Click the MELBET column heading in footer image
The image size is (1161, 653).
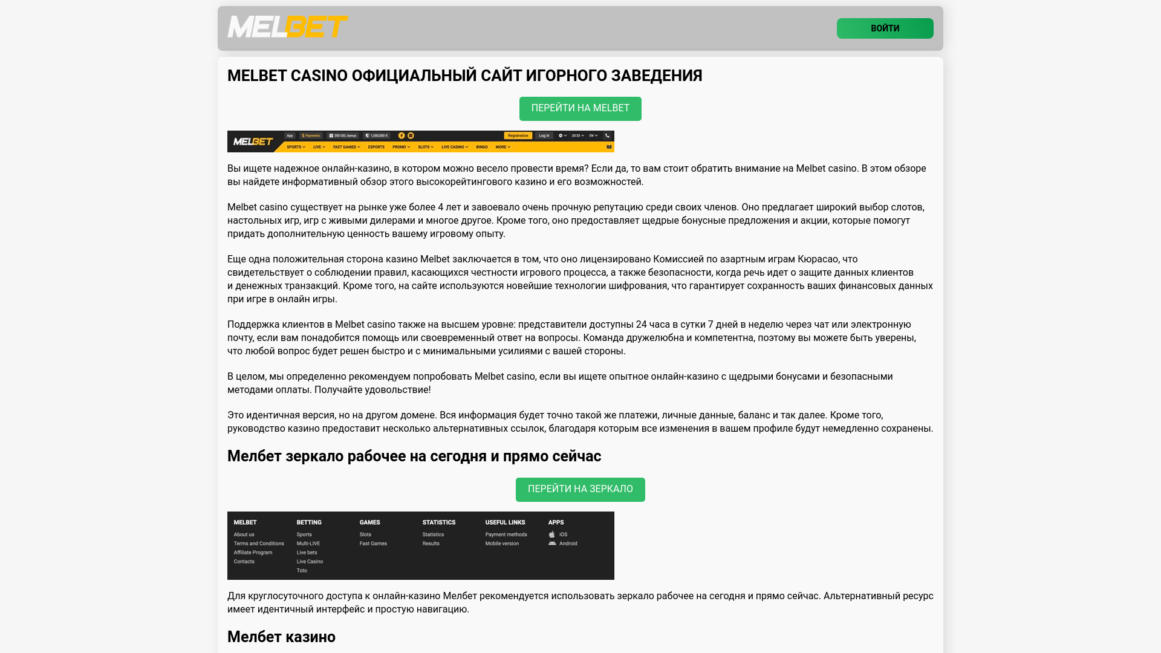245,522
